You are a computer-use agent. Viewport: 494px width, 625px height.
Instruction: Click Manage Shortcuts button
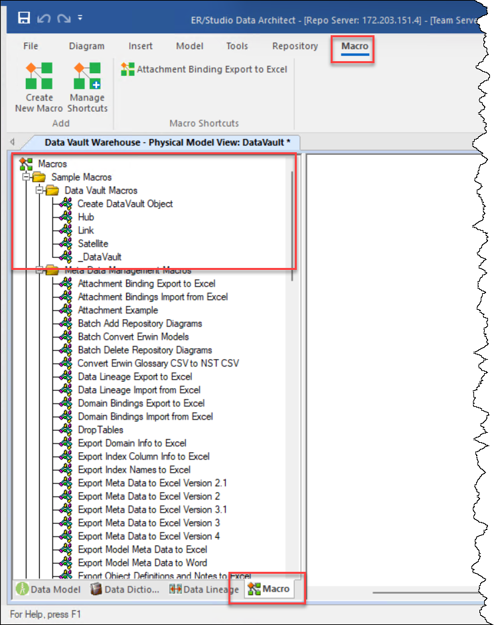pyautogui.click(x=87, y=88)
